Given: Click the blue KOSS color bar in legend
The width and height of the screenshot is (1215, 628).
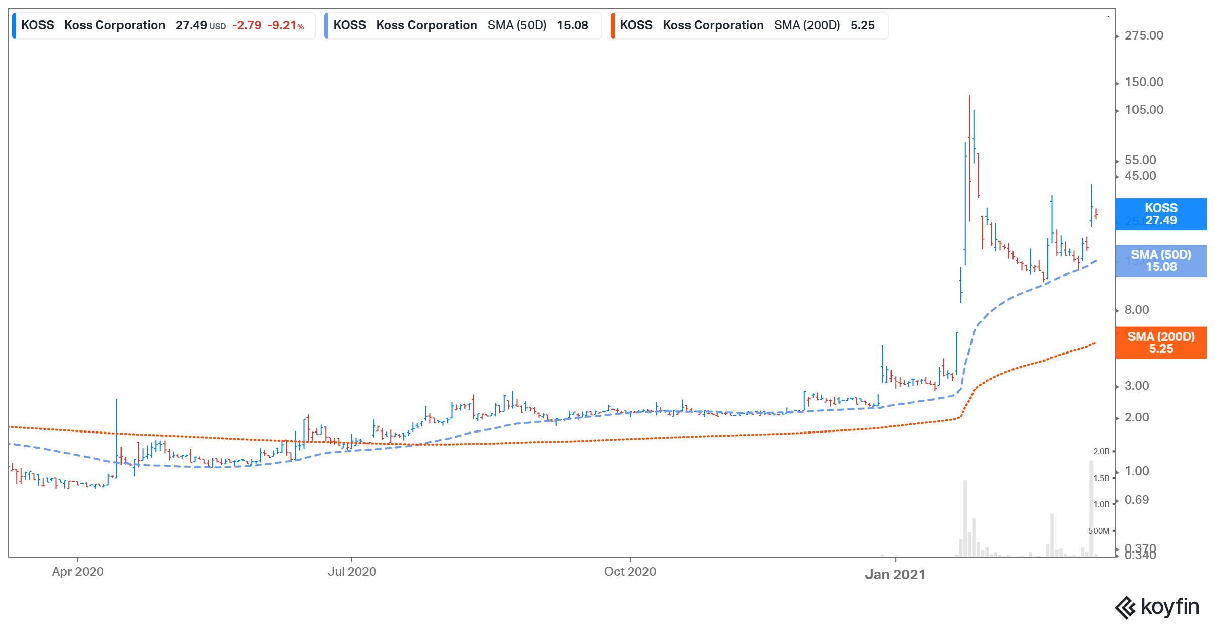Looking at the screenshot, I should click(x=14, y=25).
